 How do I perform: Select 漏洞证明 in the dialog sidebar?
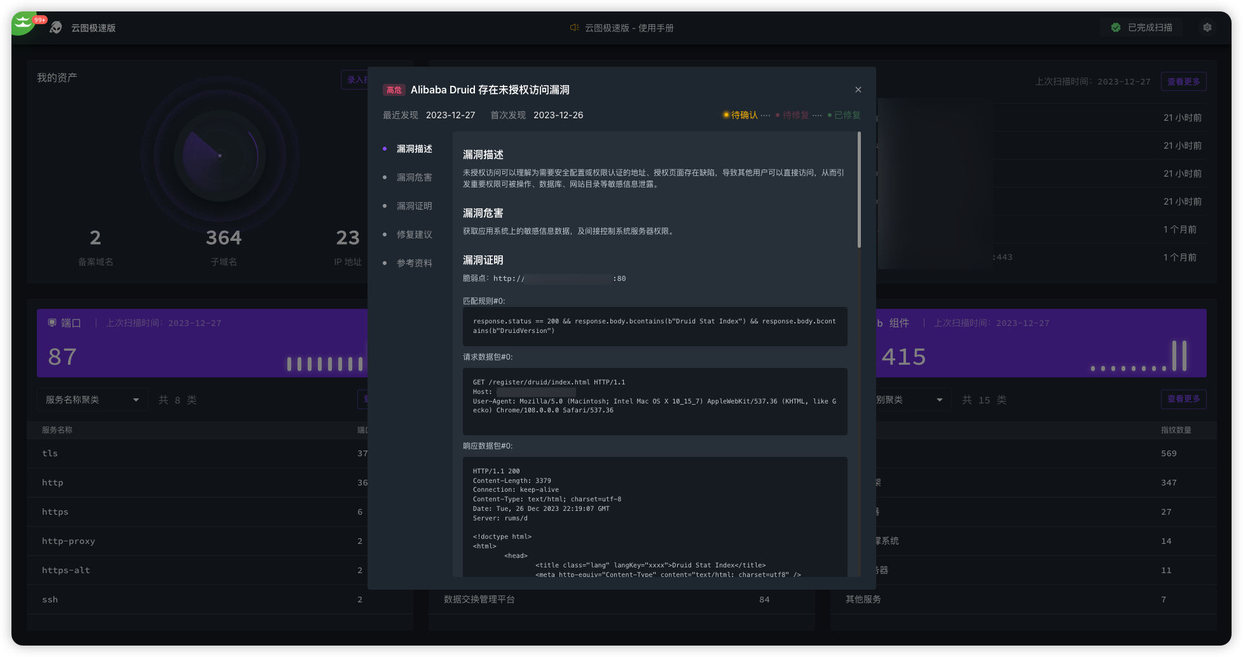(x=414, y=206)
